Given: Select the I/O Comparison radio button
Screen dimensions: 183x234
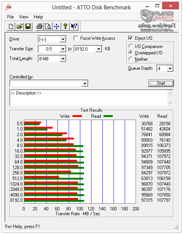Looking at the screenshot, I should coord(130,46).
